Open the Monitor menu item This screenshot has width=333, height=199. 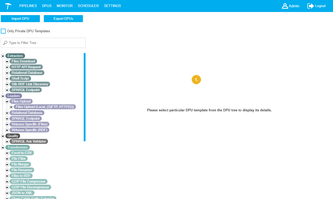(64, 6)
